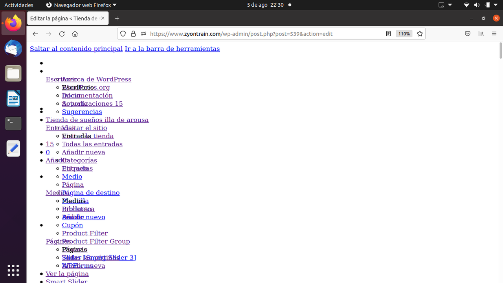Click the 'Cupón' link
This screenshot has height=283, width=503.
[72, 225]
